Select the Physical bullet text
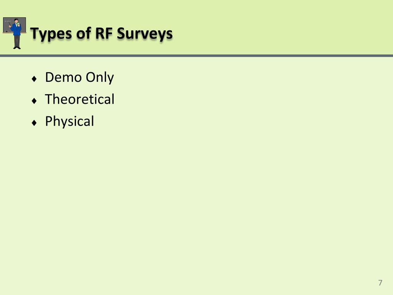This screenshot has width=393, height=295. 69,121
